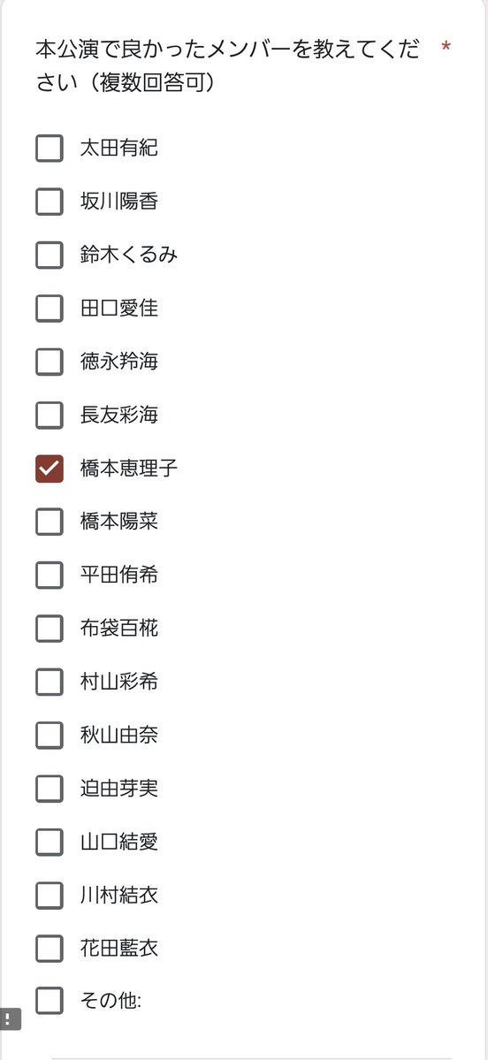Check the 平田侑希 option
Image resolution: width=488 pixels, height=1060 pixels.
[50, 576]
